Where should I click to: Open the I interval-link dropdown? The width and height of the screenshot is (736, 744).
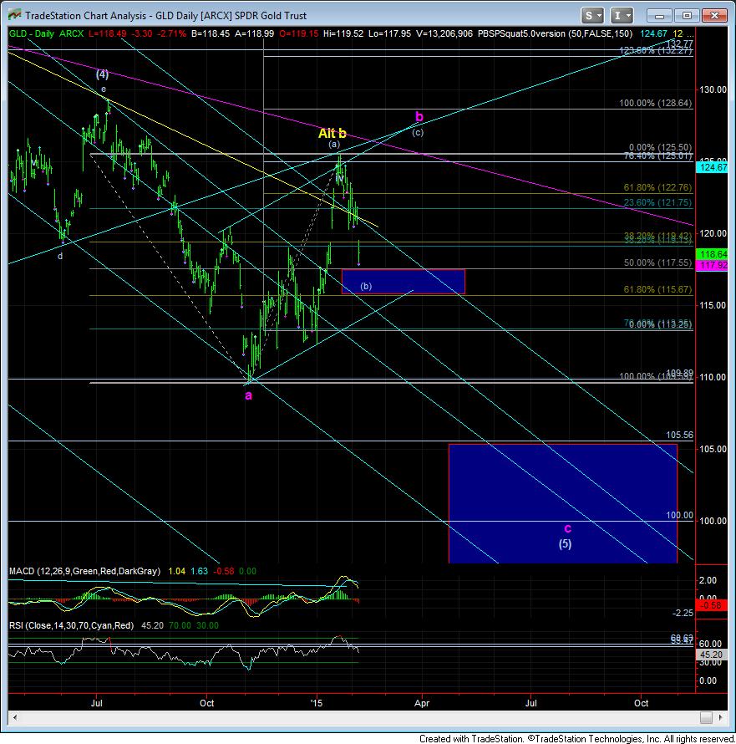622,16
